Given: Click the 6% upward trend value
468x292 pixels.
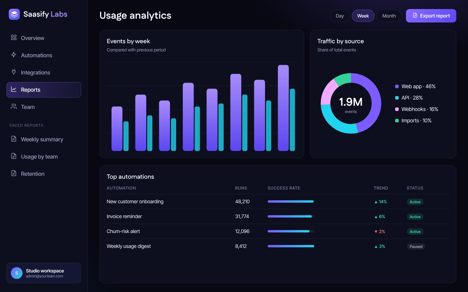Looking at the screenshot, I should pos(380,217).
